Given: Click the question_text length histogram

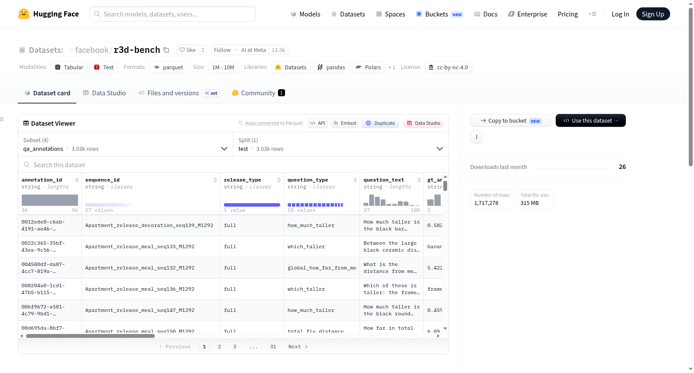Looking at the screenshot, I should tap(392, 200).
